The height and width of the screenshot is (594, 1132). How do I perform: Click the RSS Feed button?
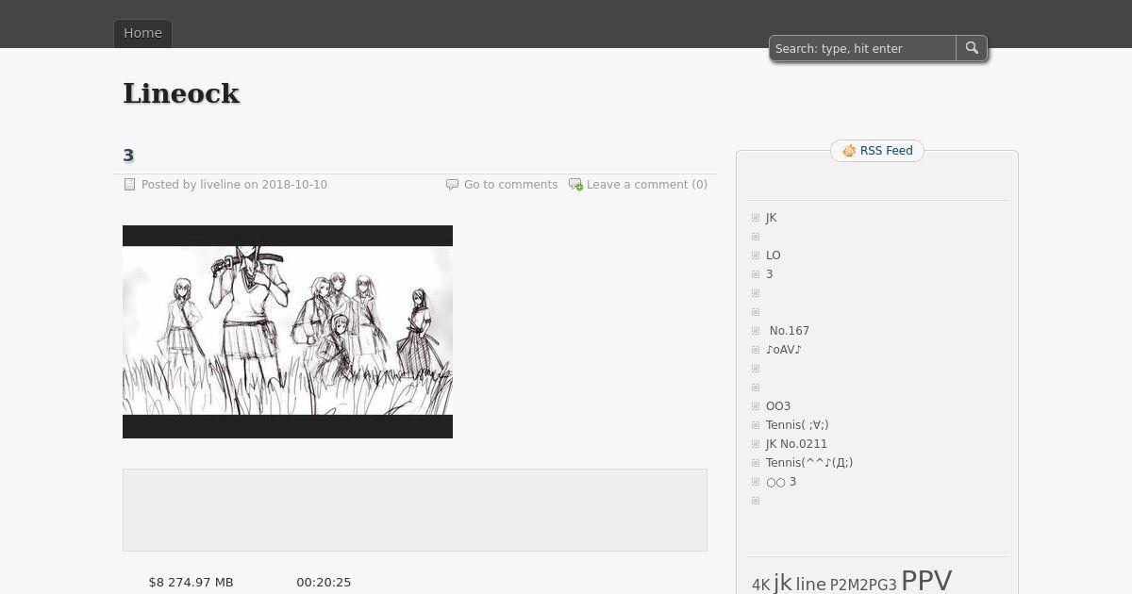point(877,151)
